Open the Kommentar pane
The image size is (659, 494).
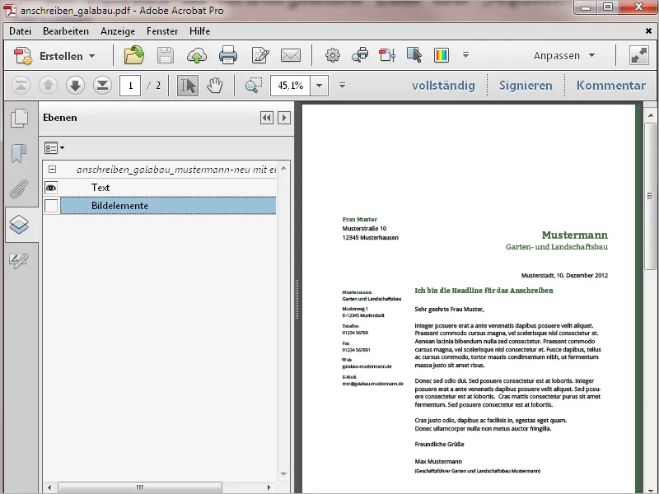click(x=610, y=86)
